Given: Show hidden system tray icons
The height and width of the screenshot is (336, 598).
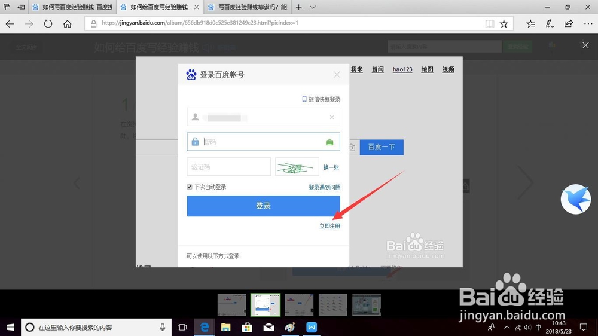Looking at the screenshot, I should 507,327.
